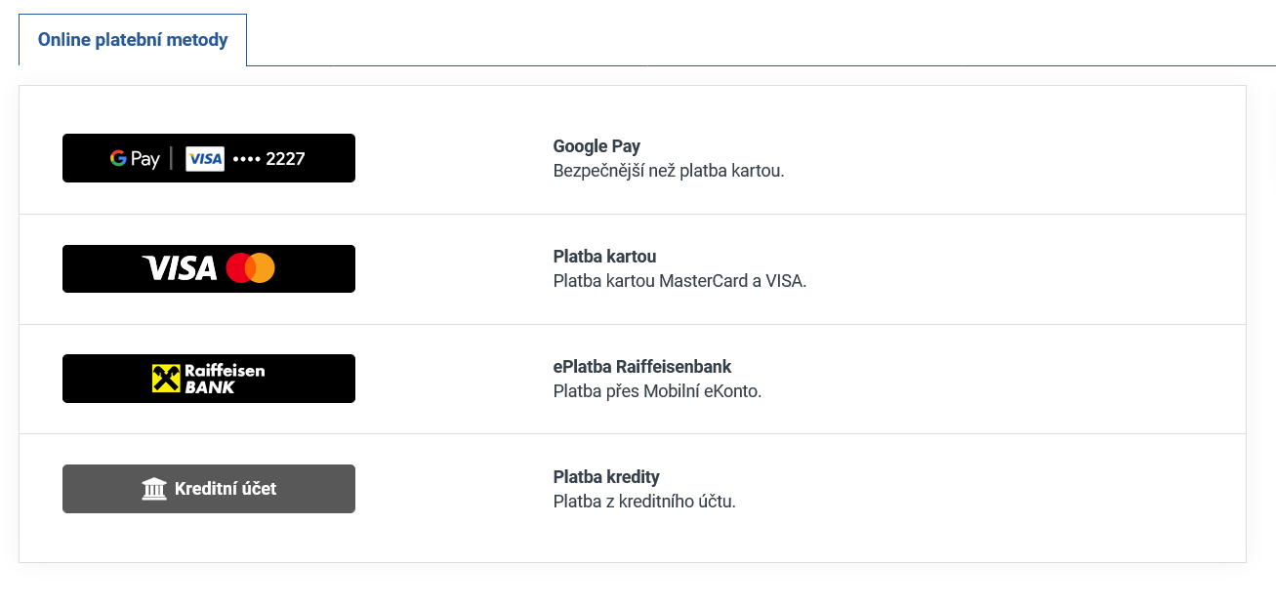1276x605 pixels.
Task: Select the card ending in 2227
Action: 285,159
